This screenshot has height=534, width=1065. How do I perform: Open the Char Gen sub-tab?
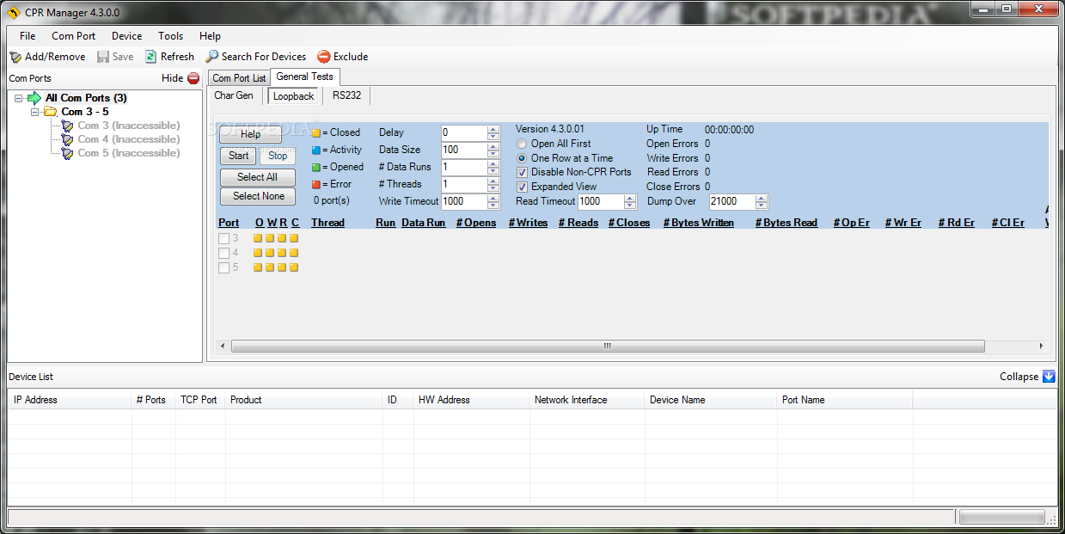(x=234, y=95)
